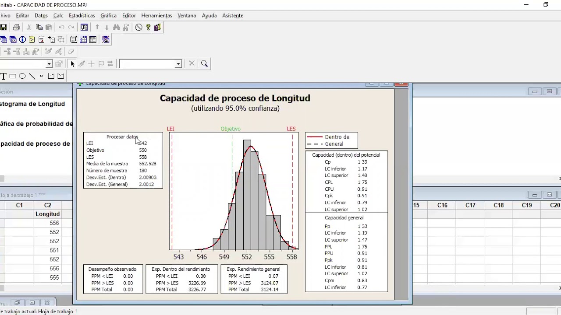Click the Close all graphs icon

[106, 39]
